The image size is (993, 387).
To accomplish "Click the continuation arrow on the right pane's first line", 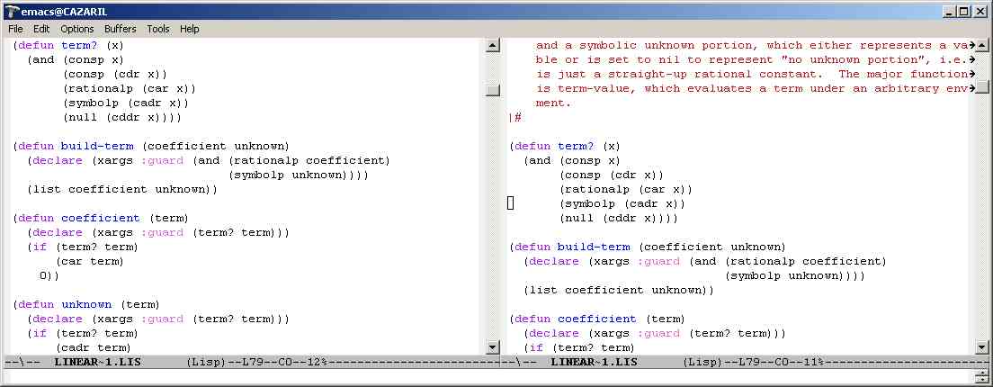I will click(x=971, y=45).
